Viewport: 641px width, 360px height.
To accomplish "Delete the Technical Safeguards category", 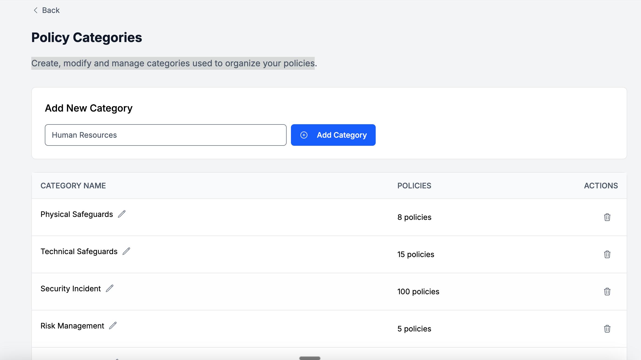I will [607, 254].
